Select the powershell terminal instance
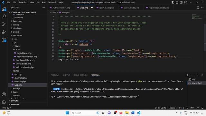The width and height of the screenshot is (206, 116). tap(196, 83)
